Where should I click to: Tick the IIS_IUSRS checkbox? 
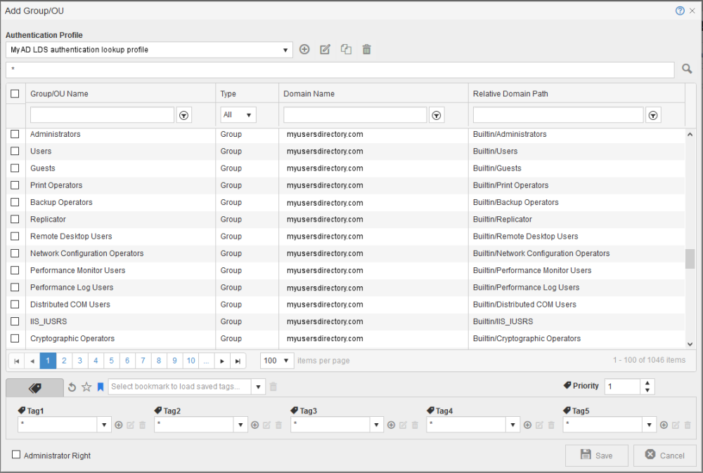point(15,321)
